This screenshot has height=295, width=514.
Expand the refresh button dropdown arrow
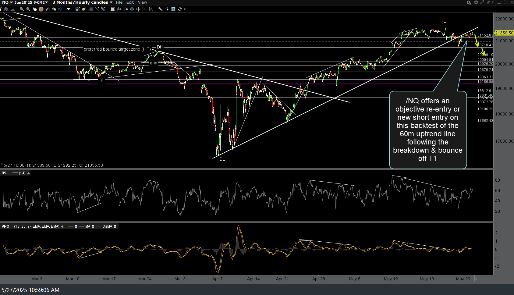coord(185,9)
